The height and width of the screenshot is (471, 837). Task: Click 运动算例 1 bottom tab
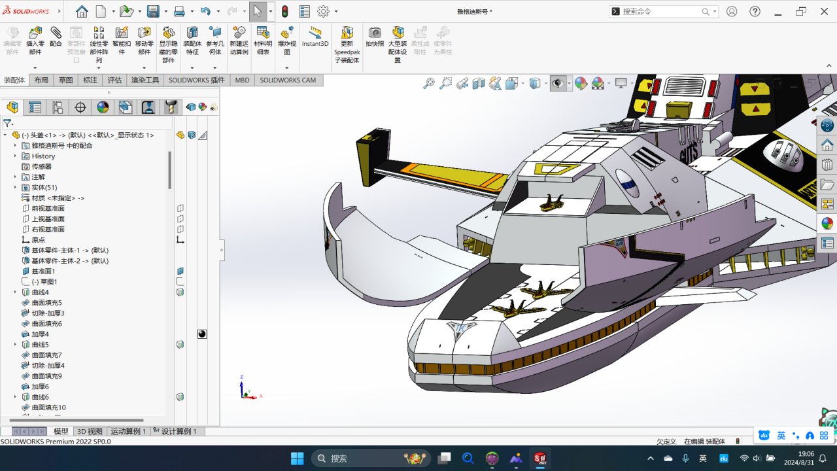tap(128, 432)
